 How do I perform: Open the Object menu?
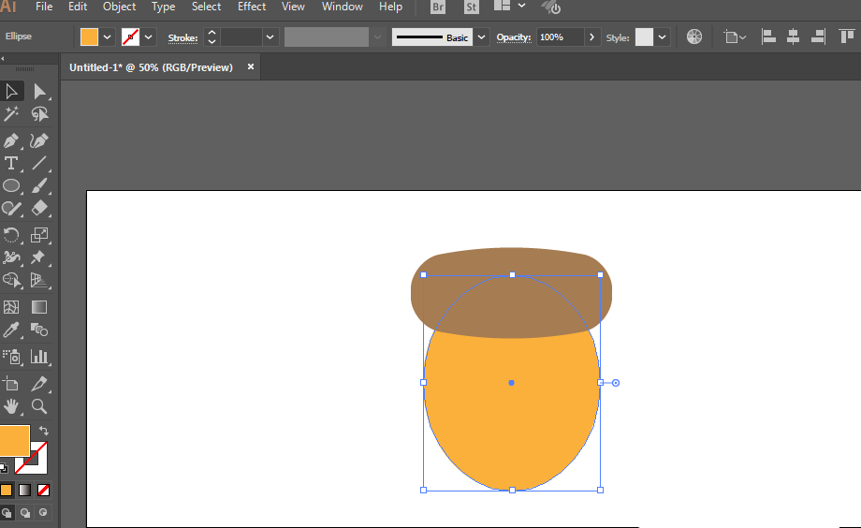[119, 7]
